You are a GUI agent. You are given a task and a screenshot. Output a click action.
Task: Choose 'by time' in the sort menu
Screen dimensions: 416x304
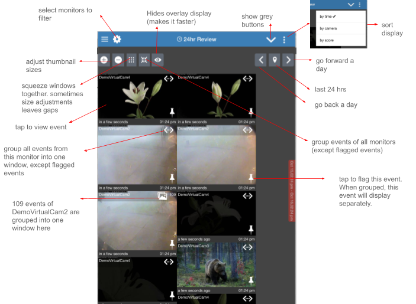click(340, 17)
